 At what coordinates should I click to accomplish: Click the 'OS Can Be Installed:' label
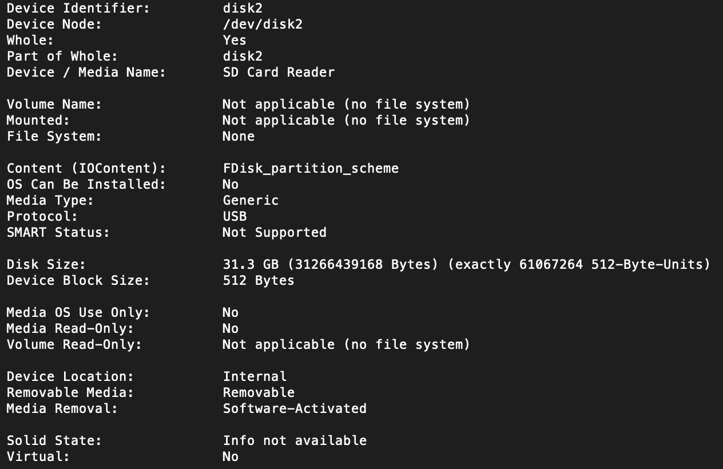[86, 185]
